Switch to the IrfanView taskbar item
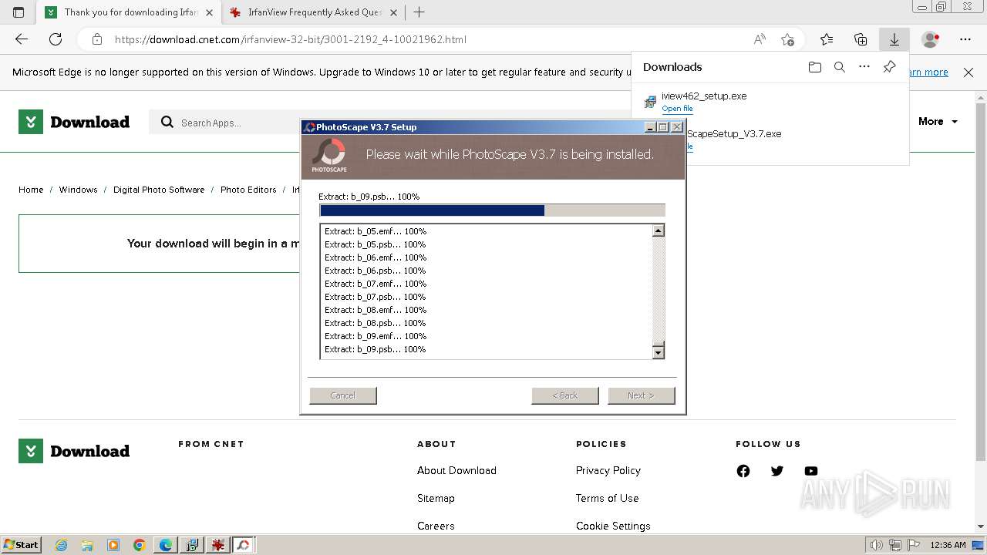The width and height of the screenshot is (987, 555). [x=218, y=545]
